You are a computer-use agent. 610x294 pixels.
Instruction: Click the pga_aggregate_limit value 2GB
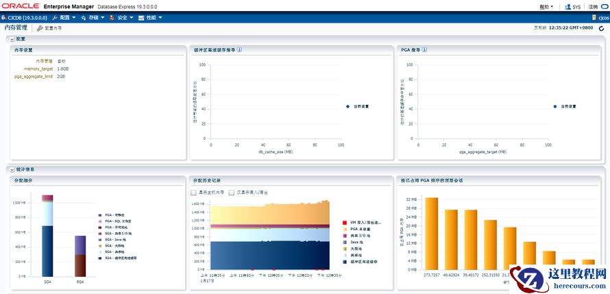click(61, 77)
